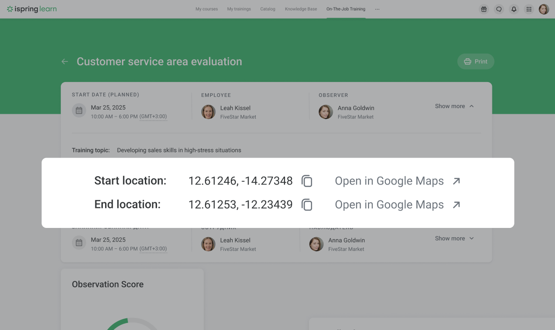Click Mar 25, 2025 date in upper card
This screenshot has width=555, height=330.
pyautogui.click(x=108, y=107)
